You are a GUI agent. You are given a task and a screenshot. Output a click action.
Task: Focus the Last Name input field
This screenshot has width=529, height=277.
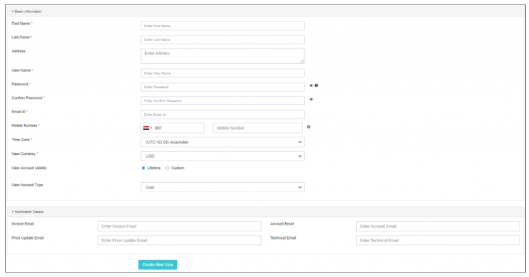point(222,40)
